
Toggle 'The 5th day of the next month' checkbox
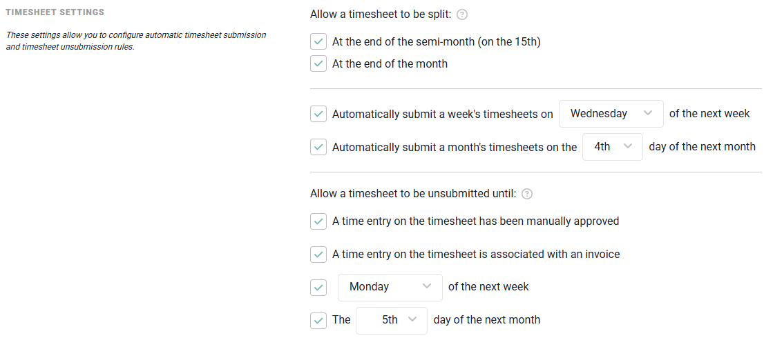pos(318,320)
